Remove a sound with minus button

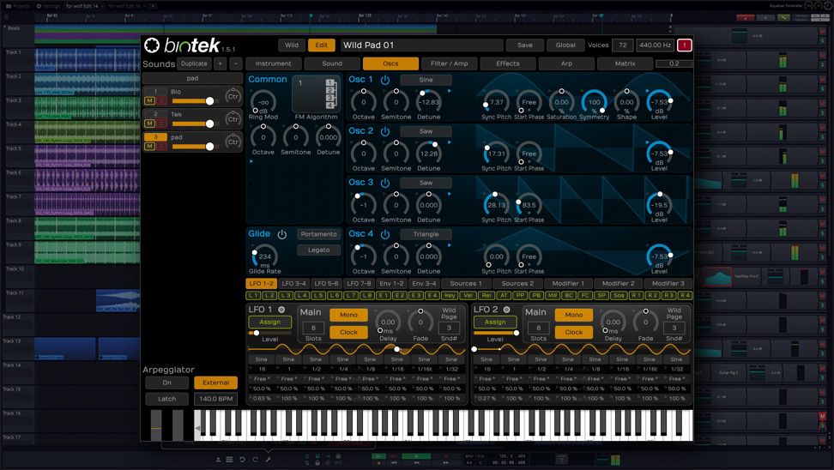click(x=236, y=63)
